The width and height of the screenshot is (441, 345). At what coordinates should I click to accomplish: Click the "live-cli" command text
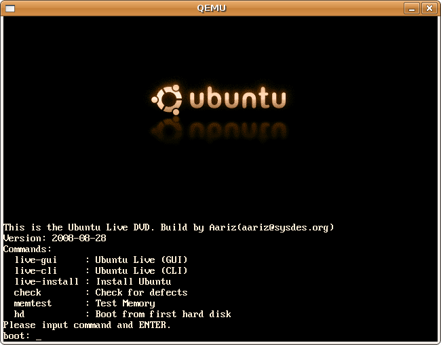click(36, 270)
